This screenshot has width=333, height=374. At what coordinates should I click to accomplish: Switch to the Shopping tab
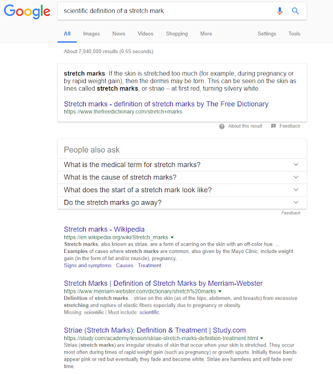point(177,34)
